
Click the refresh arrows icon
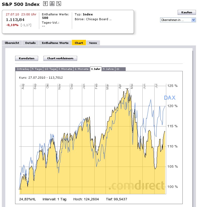click(59, 4)
